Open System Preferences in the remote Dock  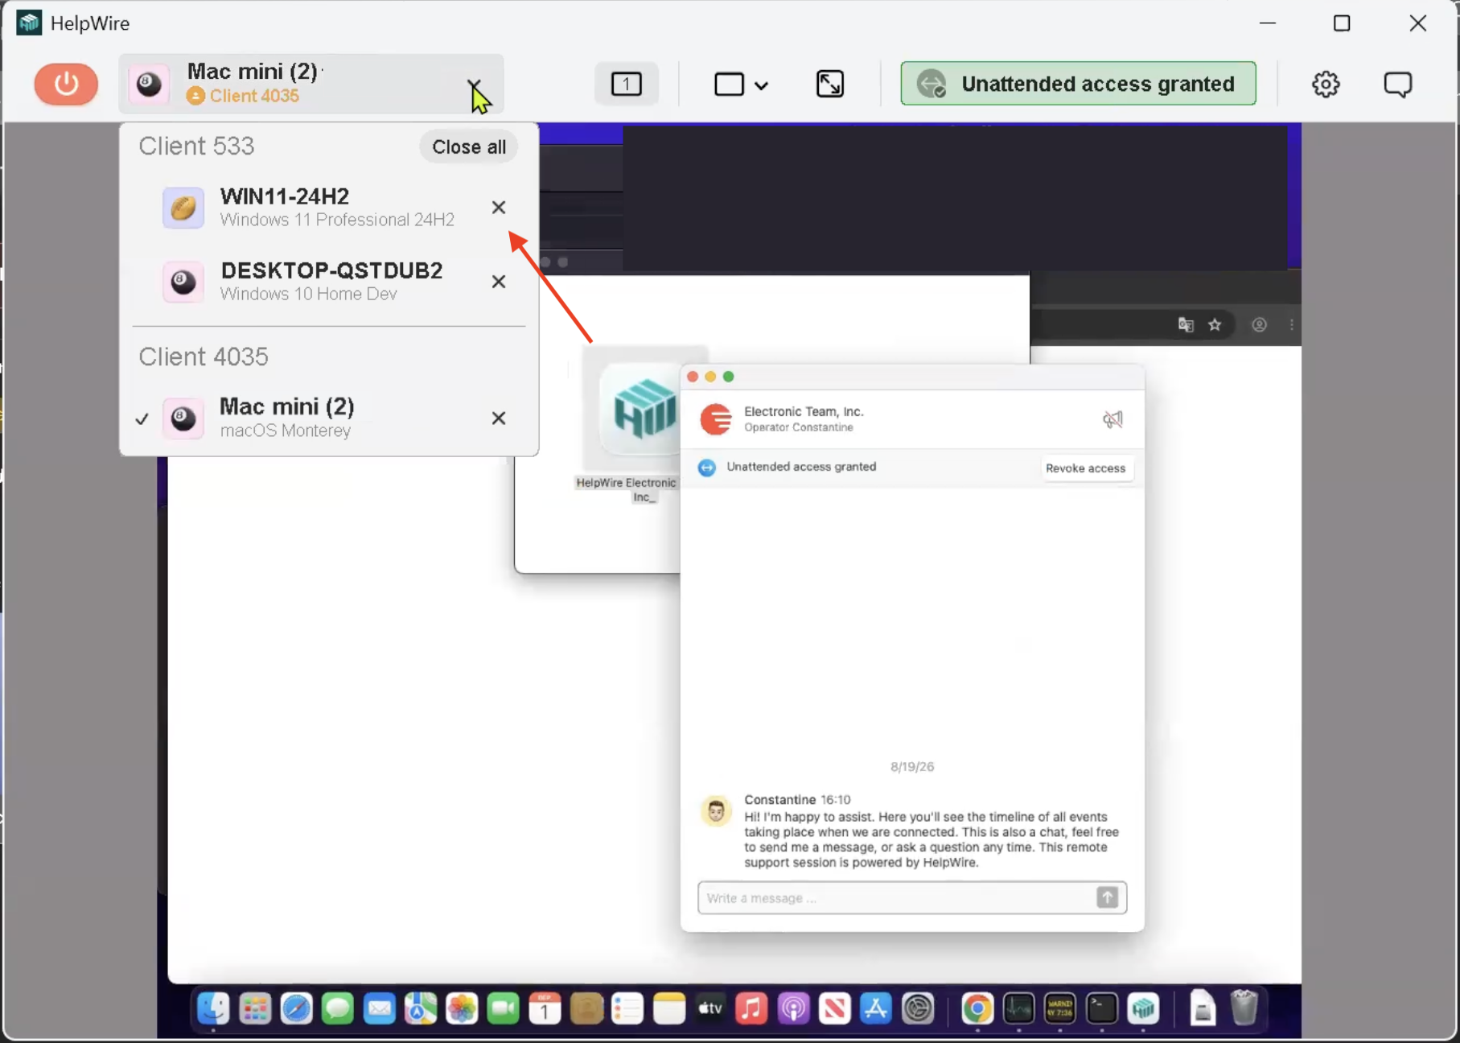(x=918, y=1008)
